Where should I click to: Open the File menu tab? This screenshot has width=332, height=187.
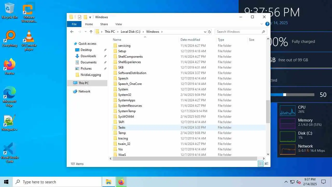(x=74, y=24)
